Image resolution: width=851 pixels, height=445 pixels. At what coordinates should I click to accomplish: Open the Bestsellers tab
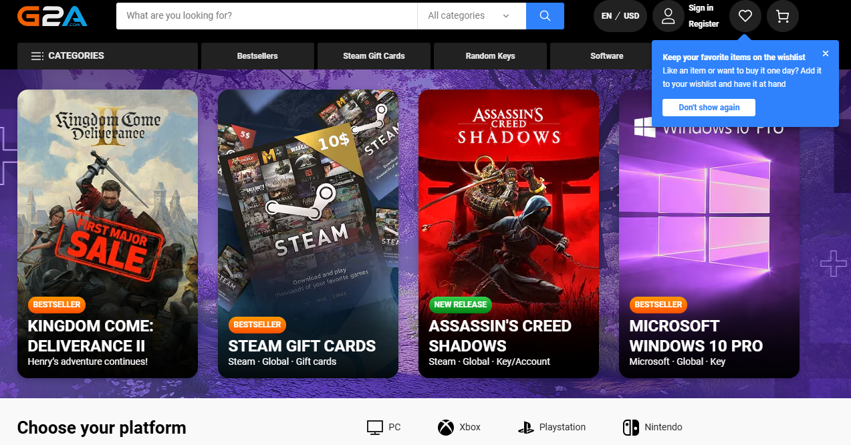point(257,56)
